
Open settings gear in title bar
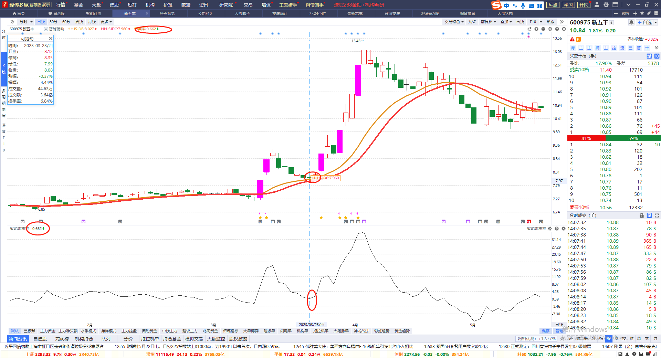[x=606, y=5]
